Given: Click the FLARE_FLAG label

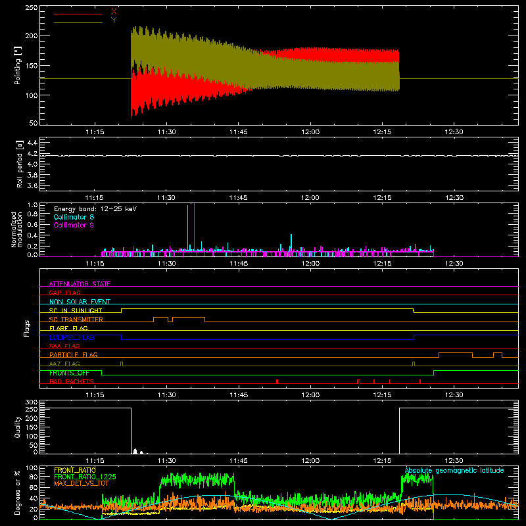Looking at the screenshot, I should pyautogui.click(x=68, y=328).
